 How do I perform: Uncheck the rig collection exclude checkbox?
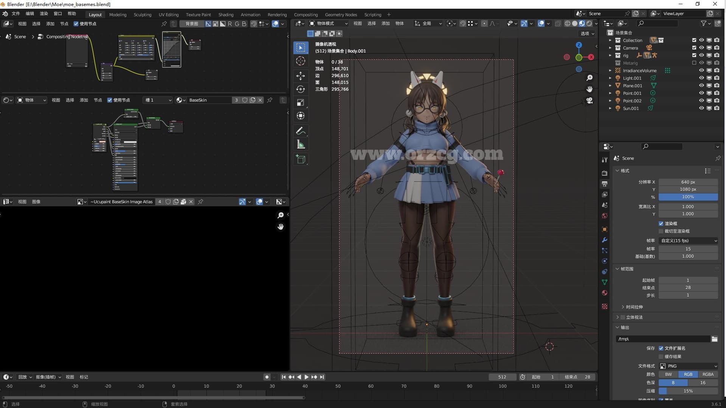point(694,55)
